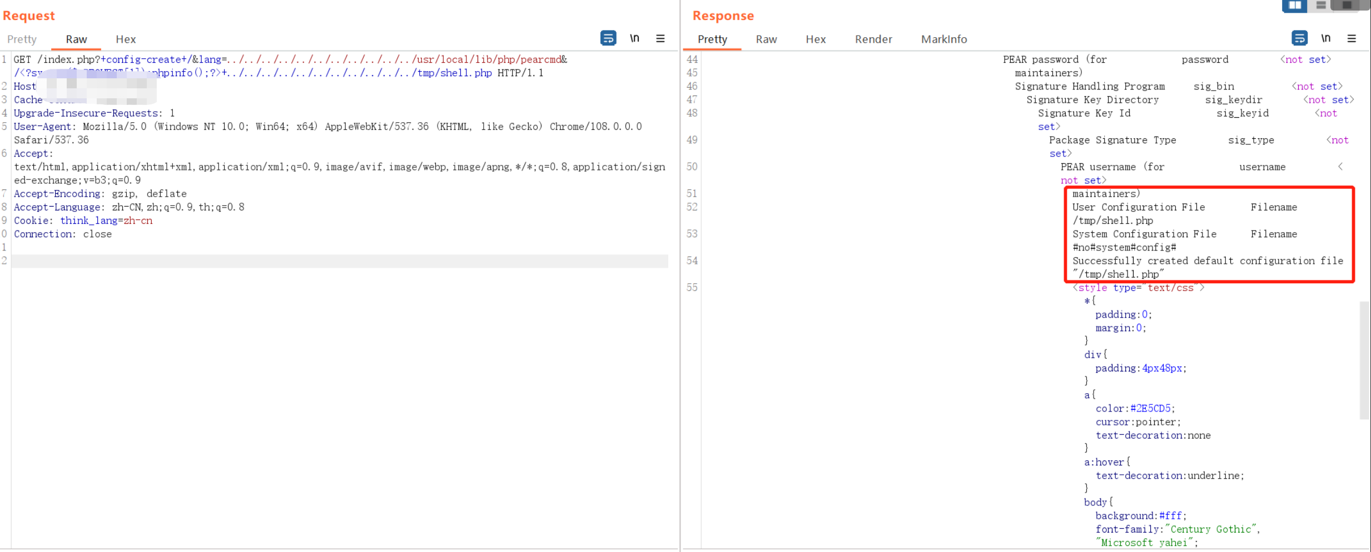
Task: Switch to Raw tab in Response panel
Action: pos(766,39)
